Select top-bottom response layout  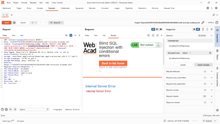point(157,29)
